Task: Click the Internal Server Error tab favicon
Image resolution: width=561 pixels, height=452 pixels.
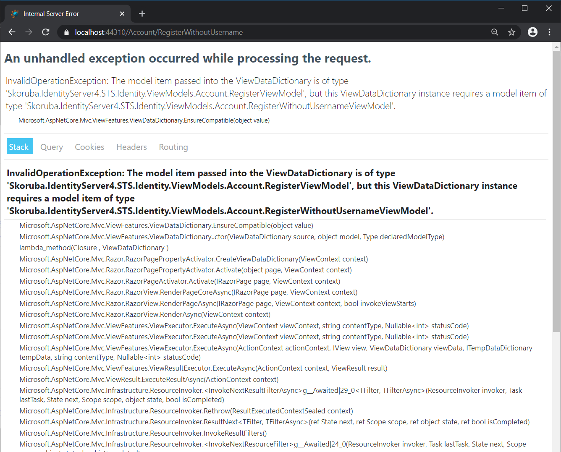Action: click(14, 13)
